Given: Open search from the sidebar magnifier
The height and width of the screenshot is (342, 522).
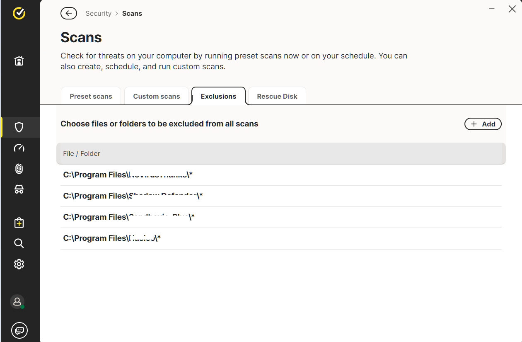Looking at the screenshot, I should tap(19, 243).
